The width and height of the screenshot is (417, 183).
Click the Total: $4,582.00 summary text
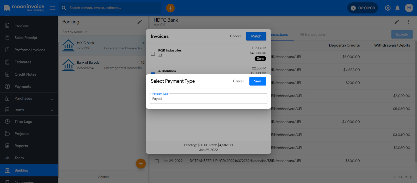[x=221, y=145]
